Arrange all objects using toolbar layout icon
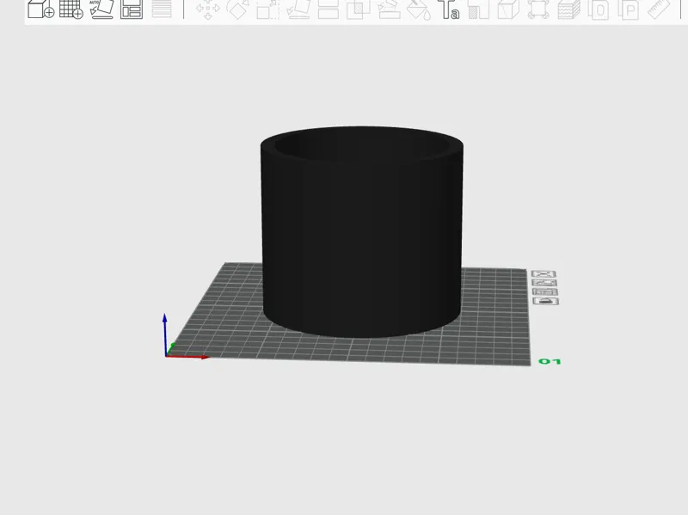This screenshot has height=515, width=688. click(x=132, y=9)
